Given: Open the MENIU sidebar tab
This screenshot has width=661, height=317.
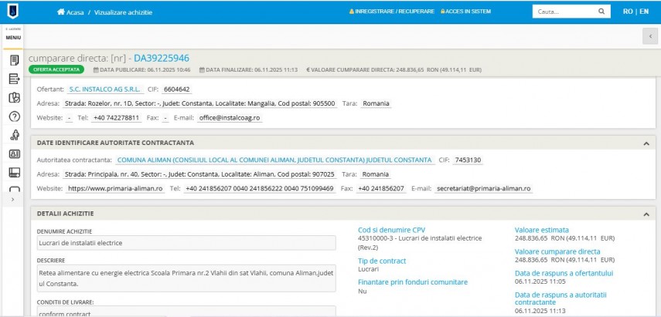Looking at the screenshot, I should pos(14,36).
